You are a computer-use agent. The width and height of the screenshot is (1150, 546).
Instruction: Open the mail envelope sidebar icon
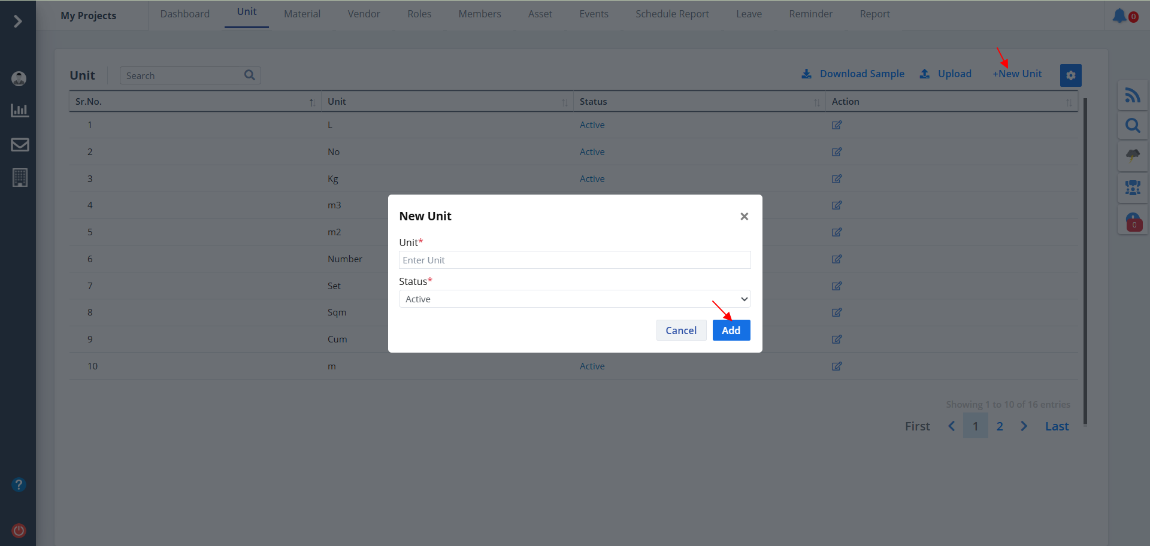20,144
